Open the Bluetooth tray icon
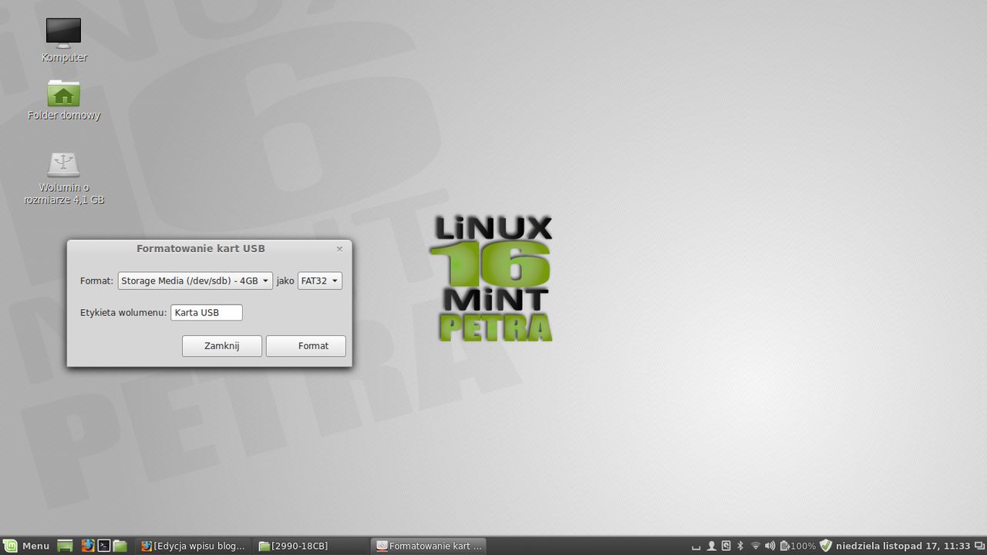This screenshot has width=987, height=555. 740,546
